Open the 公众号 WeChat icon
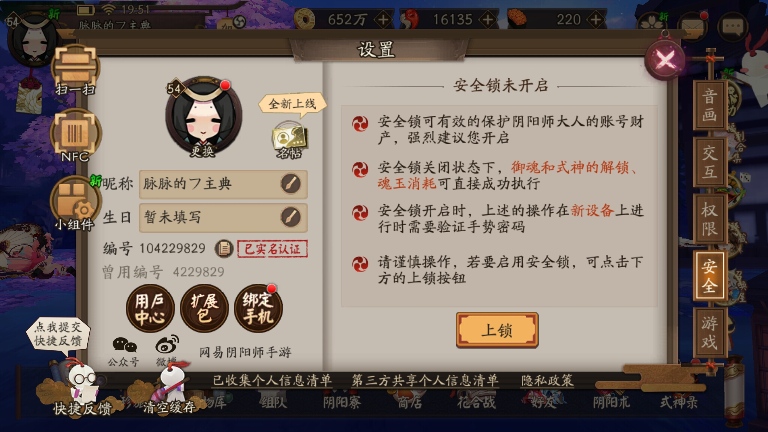Viewport: 768px width, 432px height. pyautogui.click(x=124, y=352)
